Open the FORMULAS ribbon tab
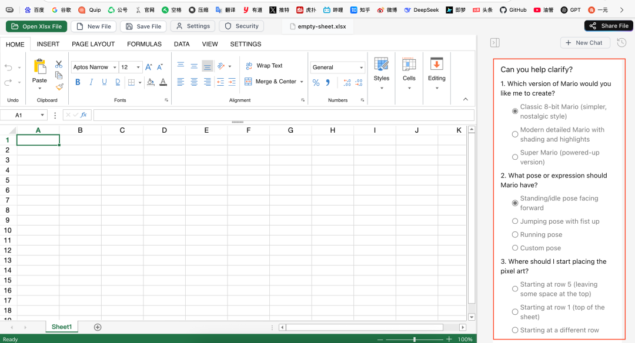Viewport: 635px width, 343px height. (x=144, y=44)
